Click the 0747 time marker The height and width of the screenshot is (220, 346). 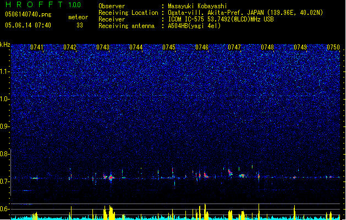click(x=234, y=47)
